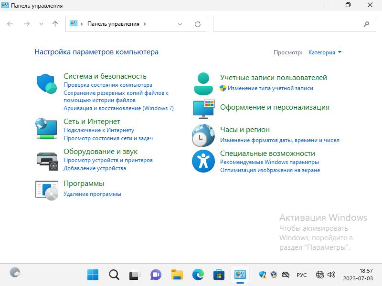Open Программы category heading

click(84, 184)
